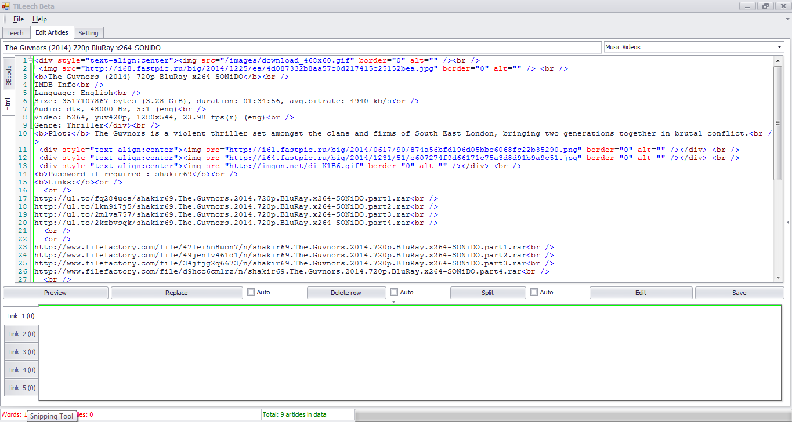The height and width of the screenshot is (422, 792).
Task: Click the code editor vertical scrollbar thumb
Action: pyautogui.click(x=778, y=123)
